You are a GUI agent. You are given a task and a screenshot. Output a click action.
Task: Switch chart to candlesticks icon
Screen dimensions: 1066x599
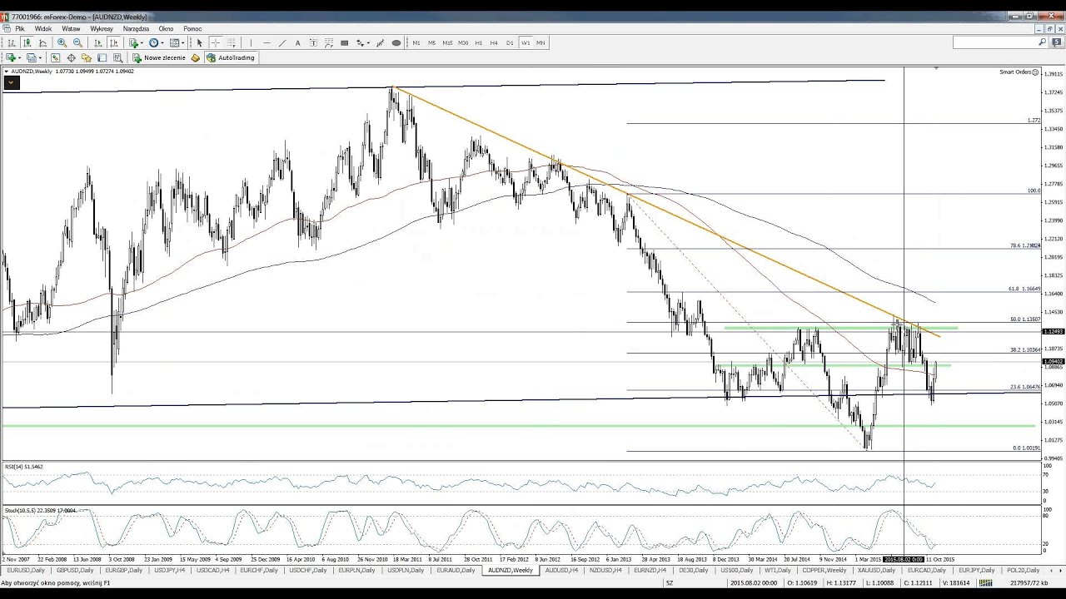click(x=27, y=42)
